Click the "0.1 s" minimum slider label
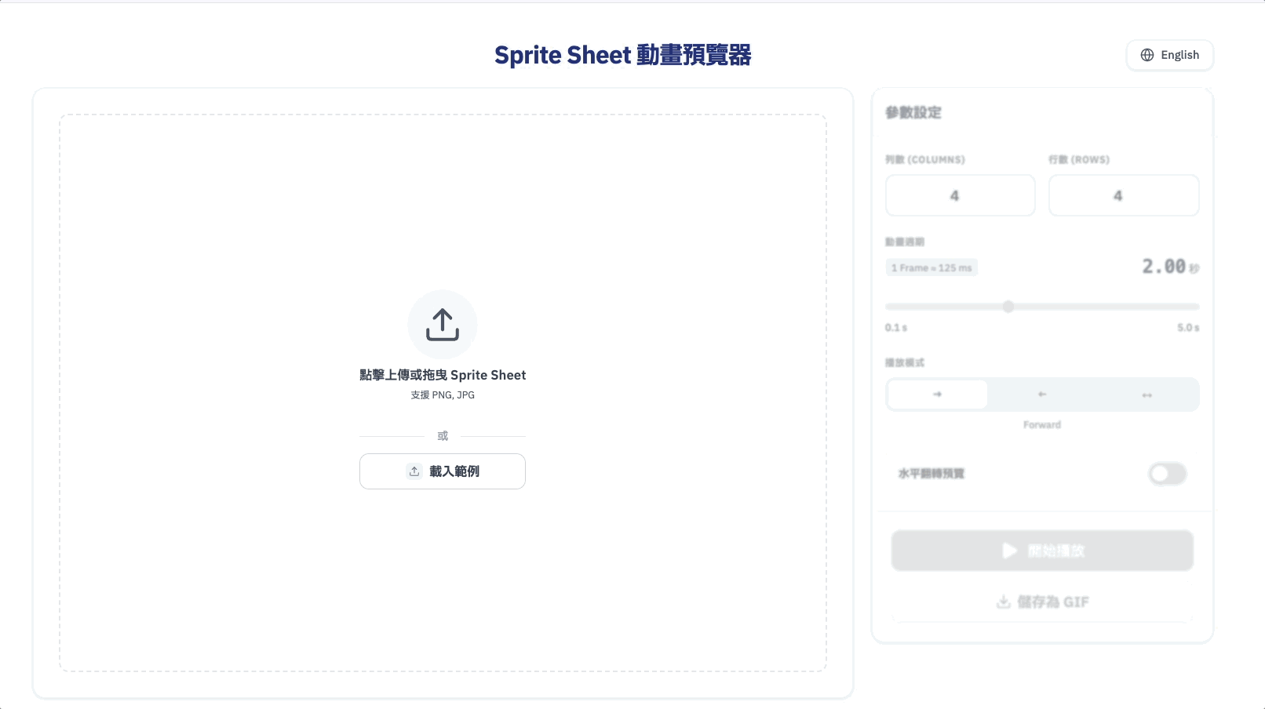This screenshot has height=709, width=1265. (x=896, y=328)
